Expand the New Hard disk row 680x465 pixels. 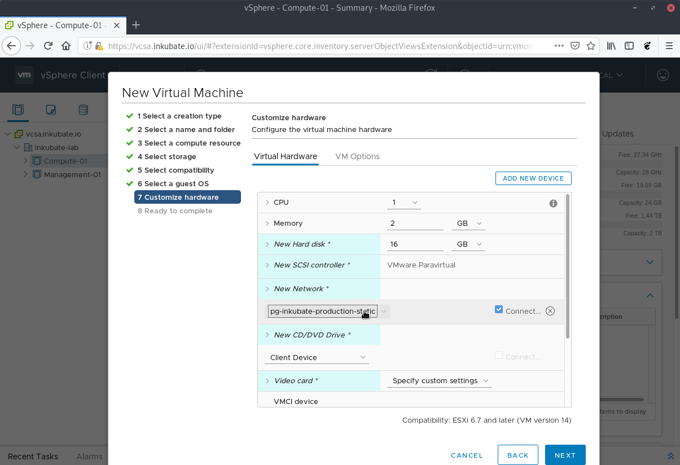point(267,244)
